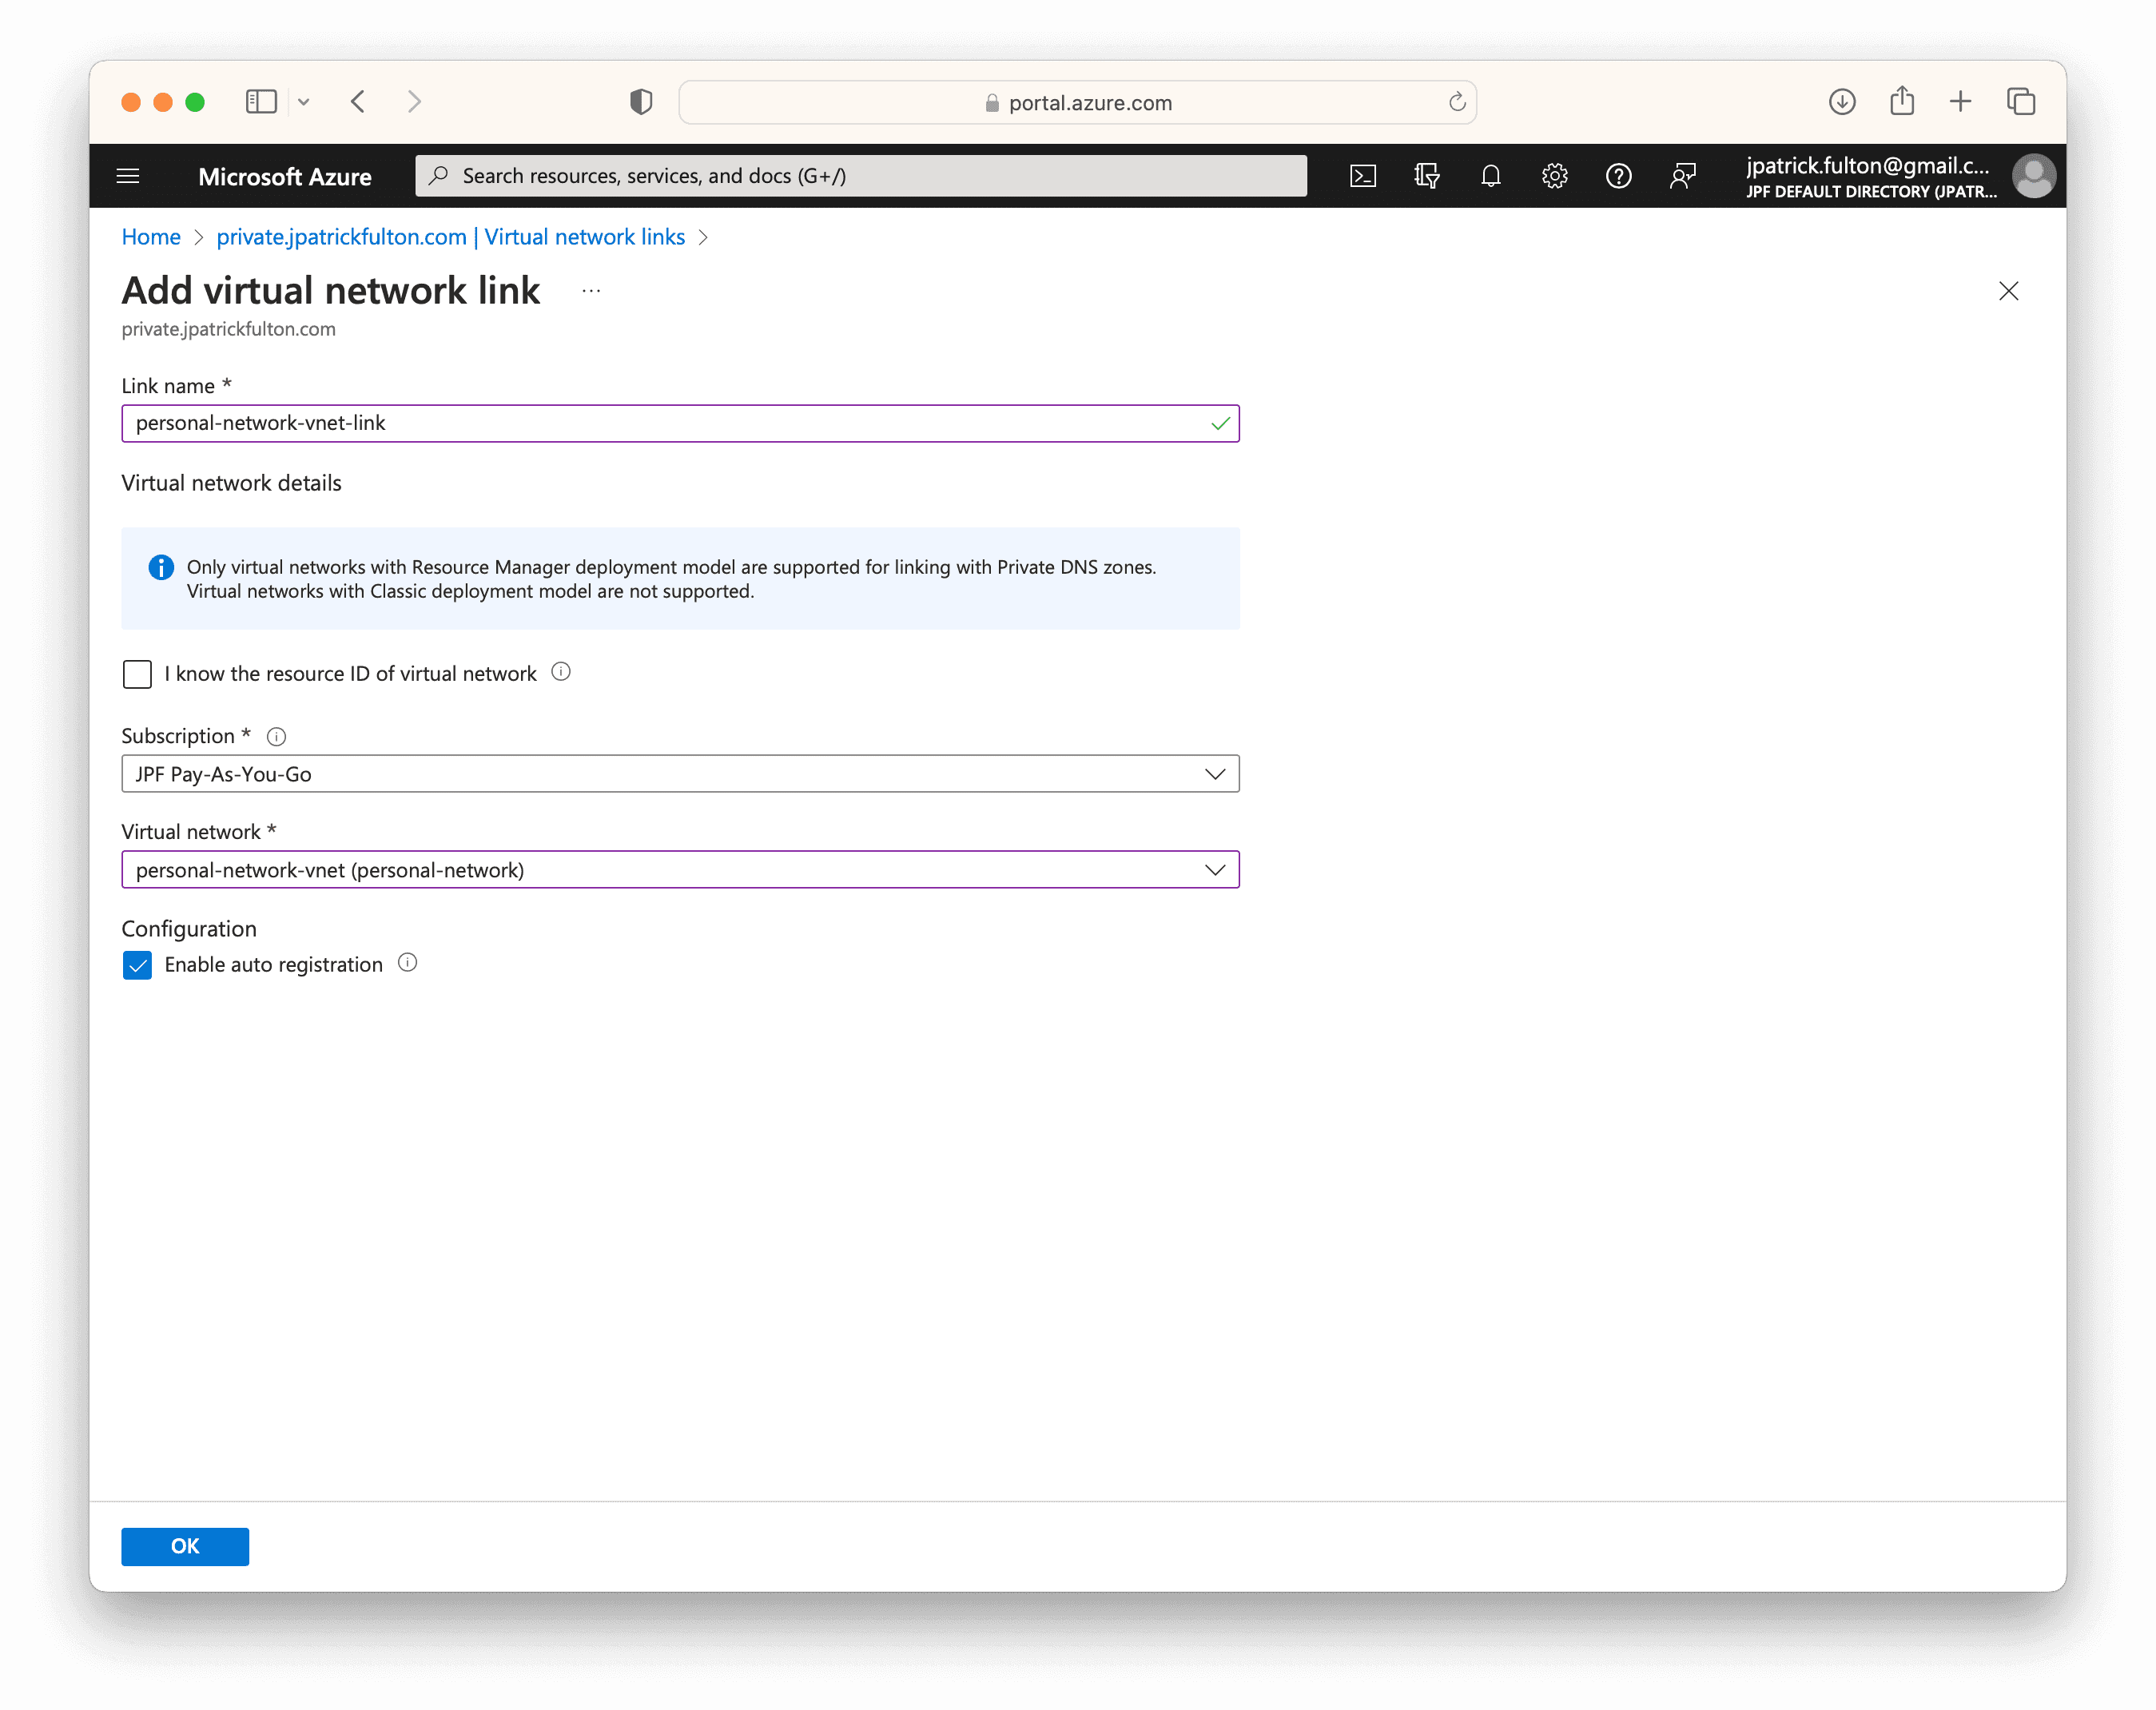
Task: Expand the Subscription dropdown
Action: tap(680, 774)
